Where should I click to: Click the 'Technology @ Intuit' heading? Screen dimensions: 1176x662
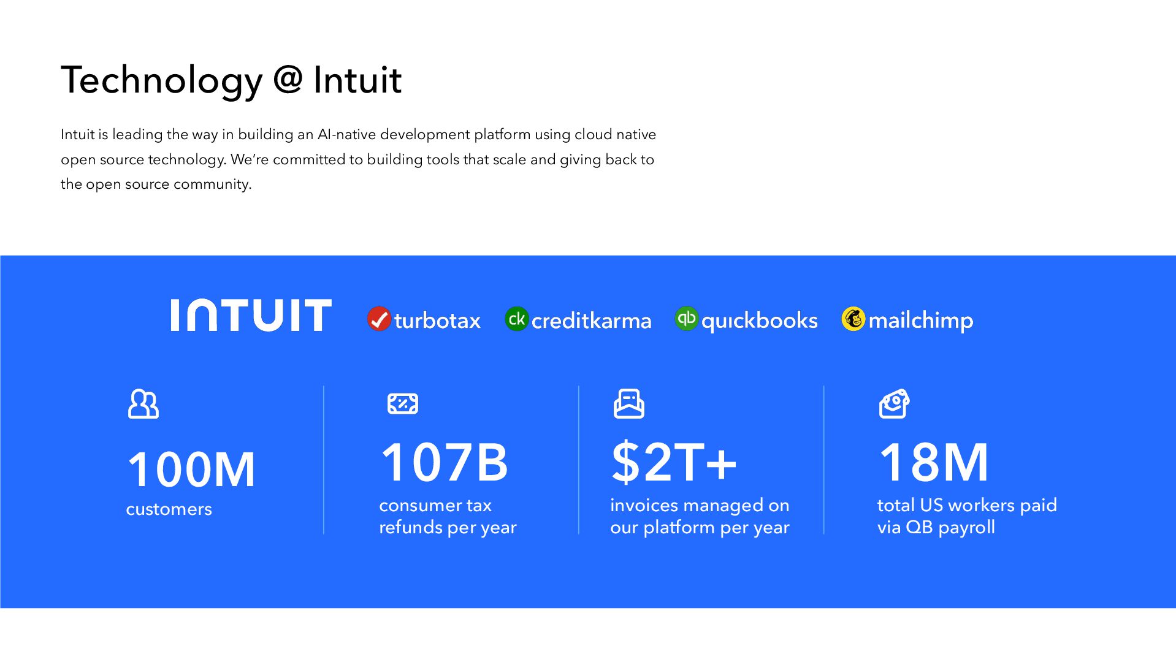point(231,80)
